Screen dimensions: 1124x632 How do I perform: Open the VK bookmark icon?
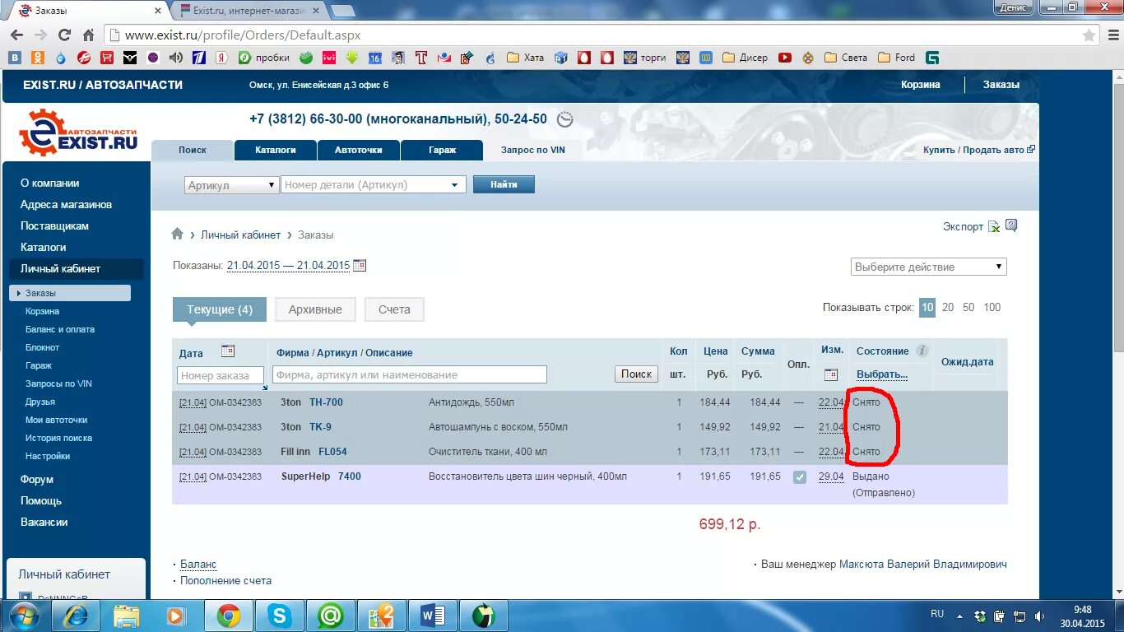tap(15, 58)
